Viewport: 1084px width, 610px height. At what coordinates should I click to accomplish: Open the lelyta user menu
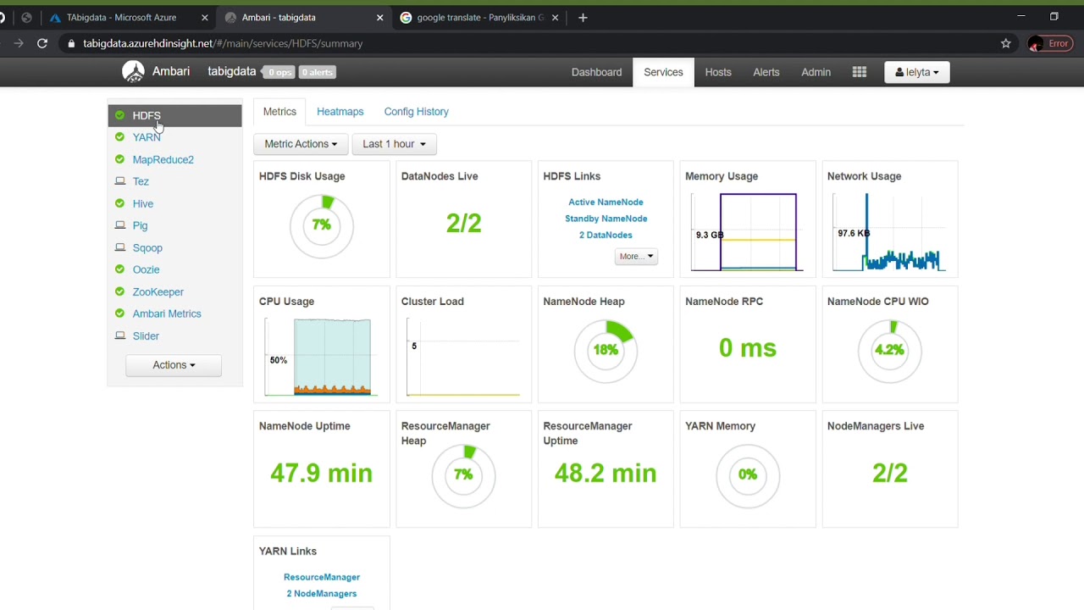(x=917, y=72)
